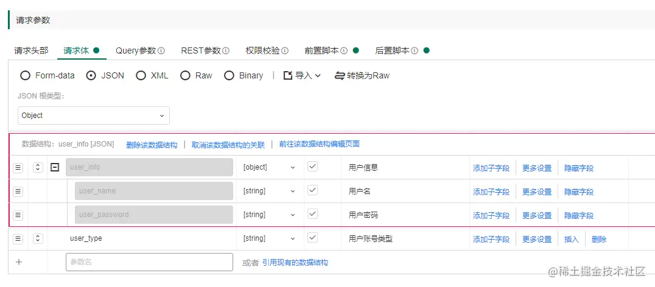Click drag handle icon for user_name row
Image resolution: width=655 pixels, height=287 pixels.
tap(18, 191)
